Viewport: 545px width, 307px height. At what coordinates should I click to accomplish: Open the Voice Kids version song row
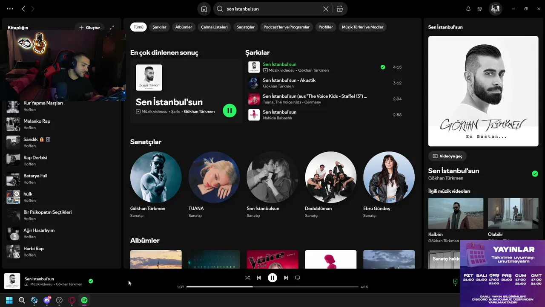coord(325,99)
